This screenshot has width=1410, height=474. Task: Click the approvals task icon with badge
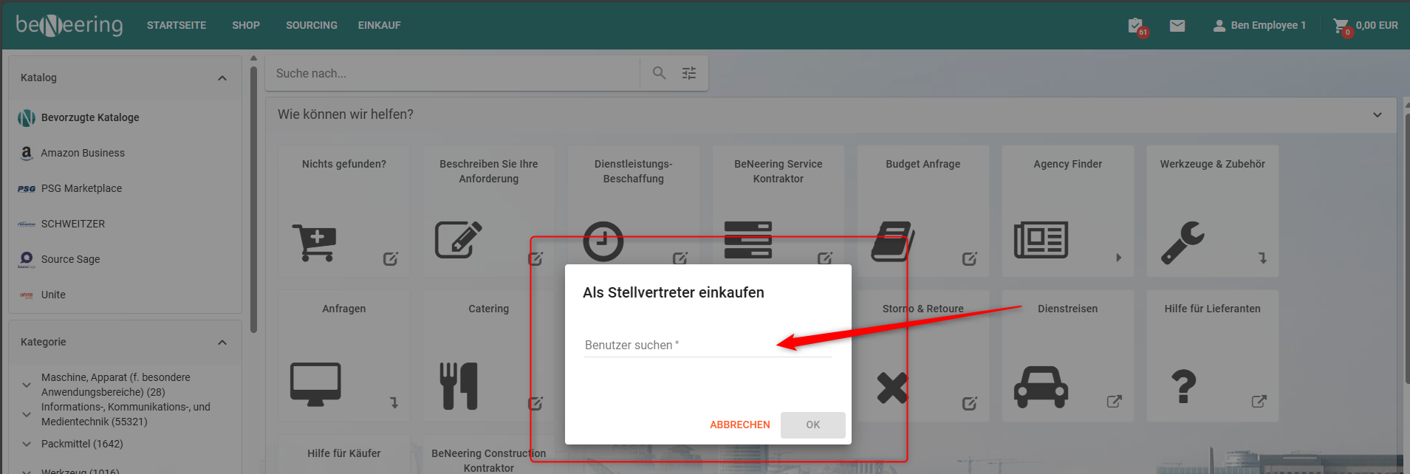[x=1136, y=26]
